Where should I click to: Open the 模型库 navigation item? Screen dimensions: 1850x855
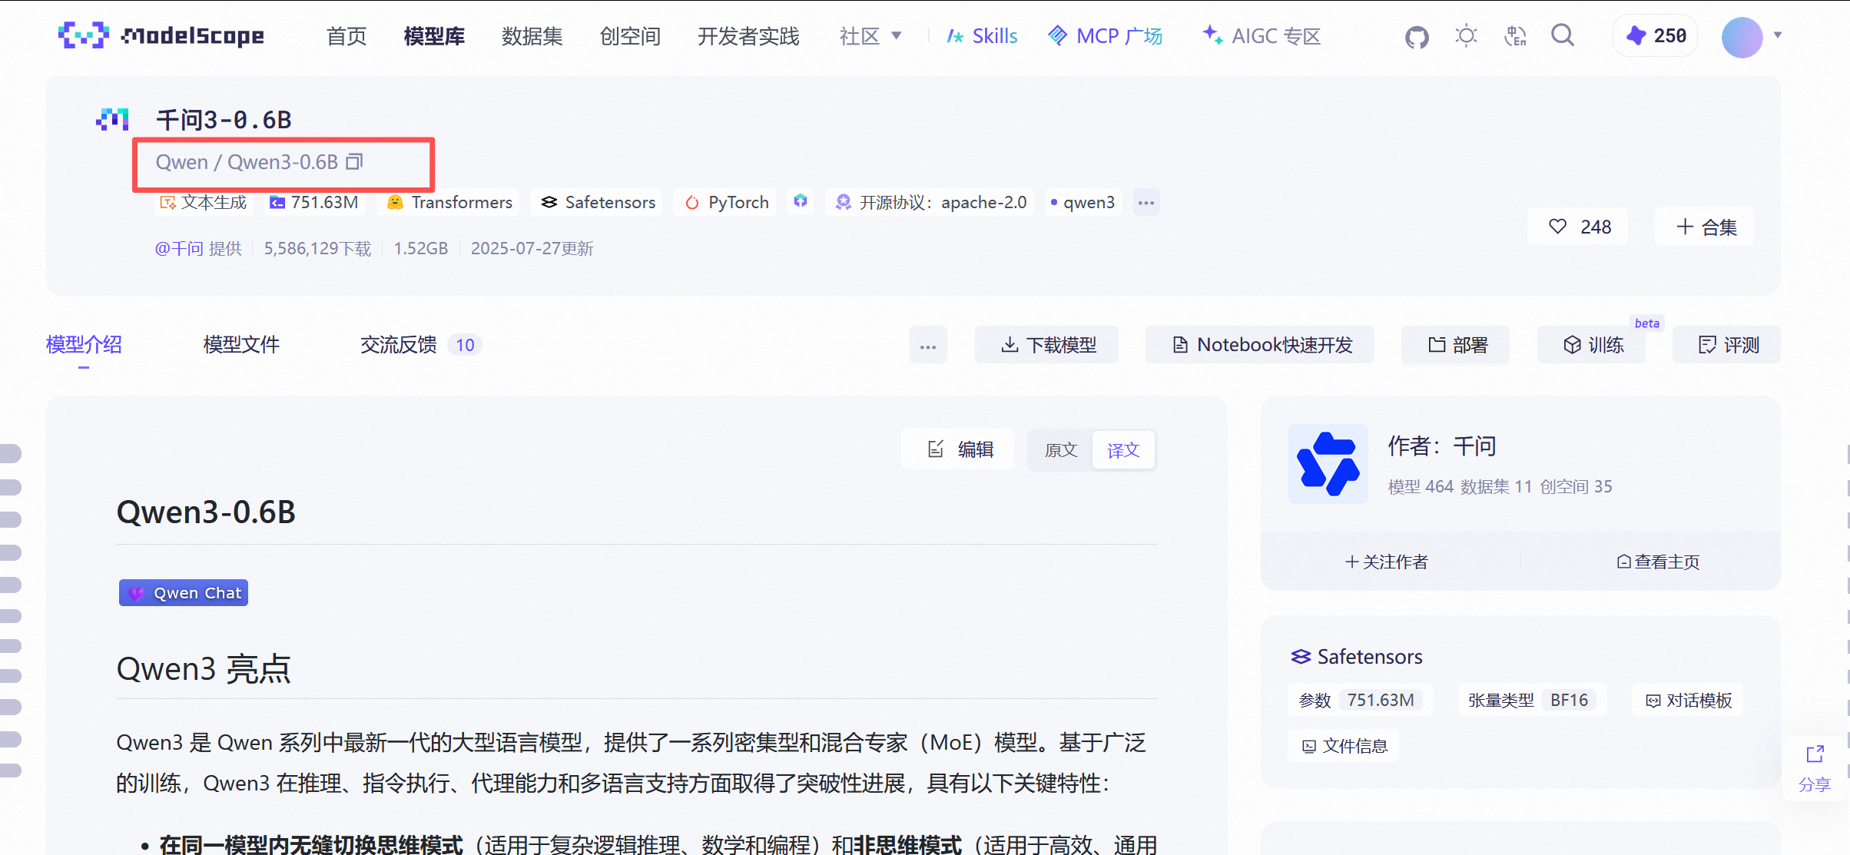pyautogui.click(x=434, y=36)
